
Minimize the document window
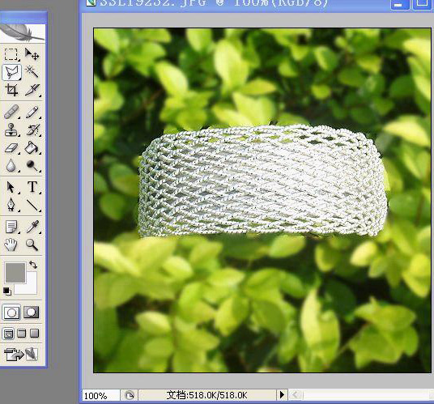(x=399, y=5)
